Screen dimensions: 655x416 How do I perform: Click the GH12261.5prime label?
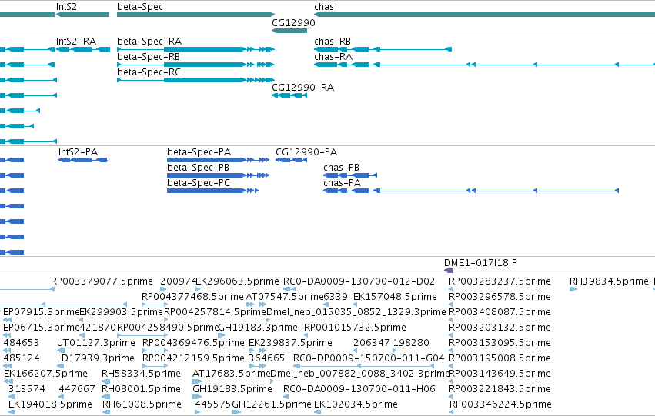tap(272, 404)
